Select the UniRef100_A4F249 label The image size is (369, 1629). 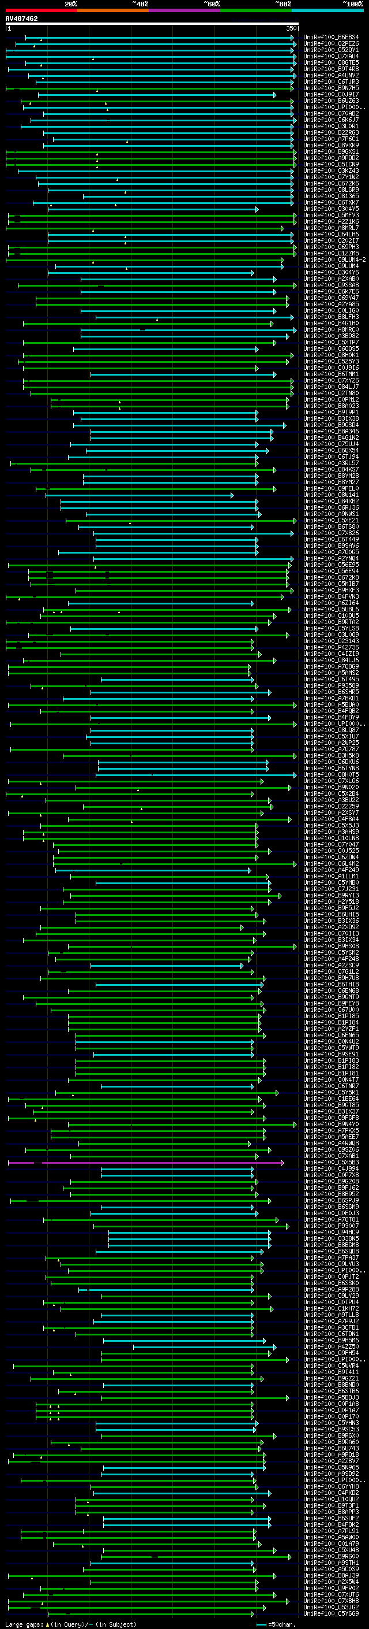pos(330,870)
